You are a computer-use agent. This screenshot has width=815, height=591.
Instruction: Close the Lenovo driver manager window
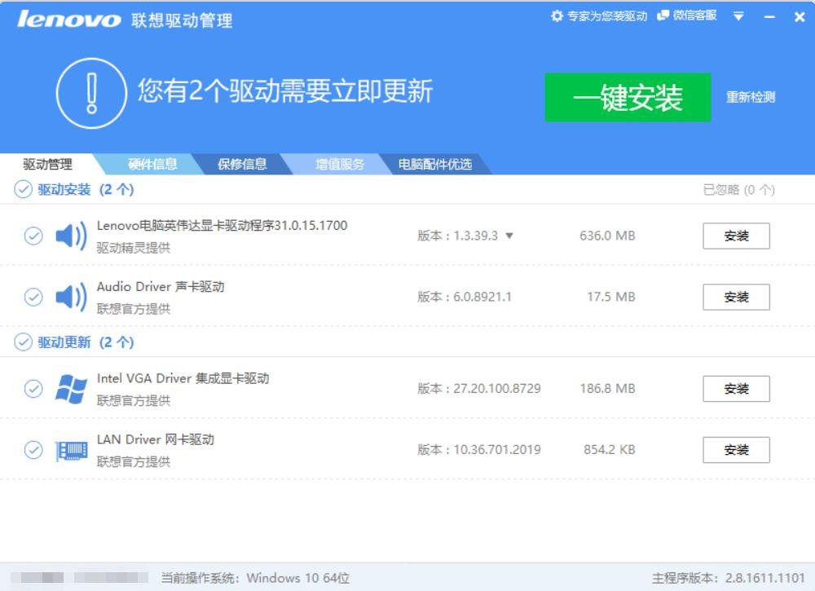point(800,17)
